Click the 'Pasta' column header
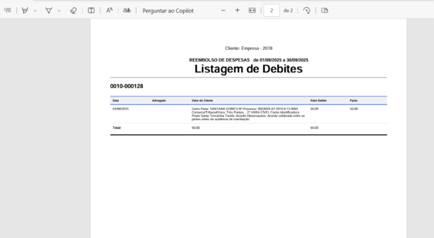The width and height of the screenshot is (434, 238). 353,101
